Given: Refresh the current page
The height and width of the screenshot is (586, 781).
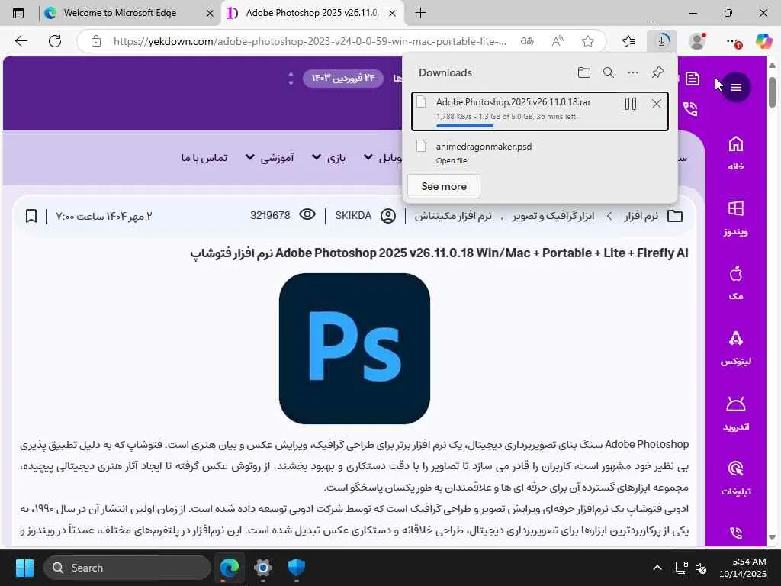Looking at the screenshot, I should [55, 41].
